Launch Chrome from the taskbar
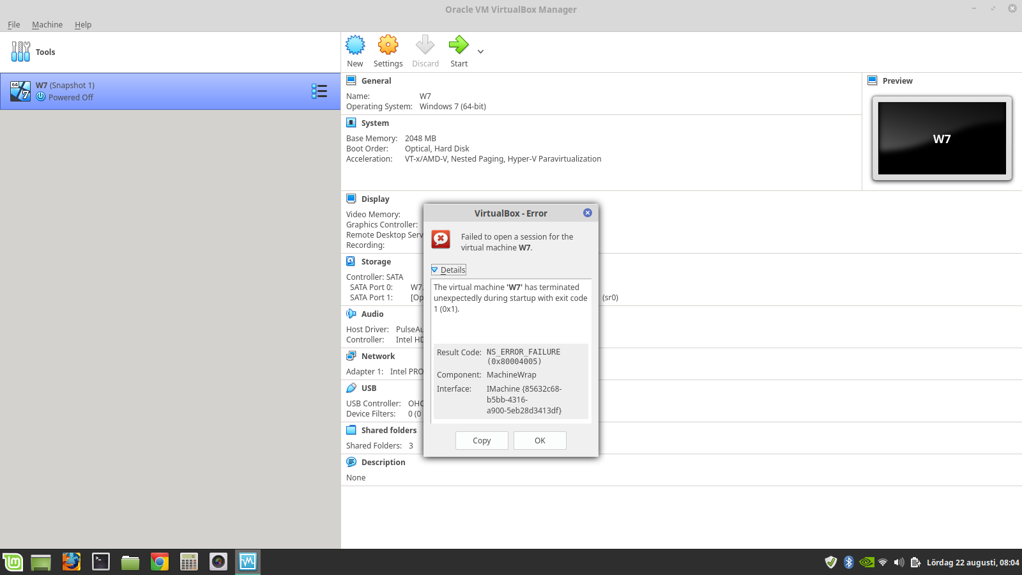The width and height of the screenshot is (1022, 575). 160,562
